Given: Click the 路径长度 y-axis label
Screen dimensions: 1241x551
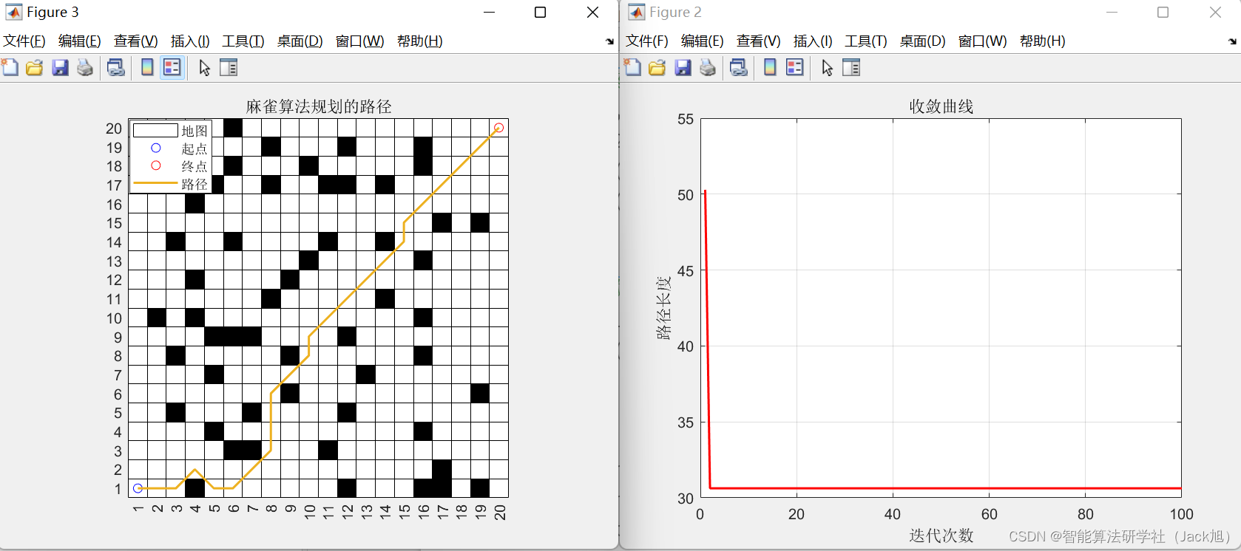Looking at the screenshot, I should click(663, 308).
